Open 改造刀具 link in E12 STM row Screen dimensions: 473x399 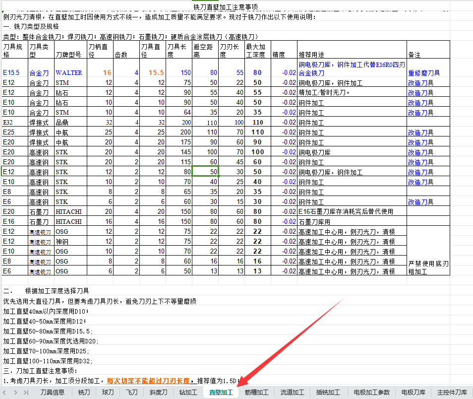[x=420, y=83]
